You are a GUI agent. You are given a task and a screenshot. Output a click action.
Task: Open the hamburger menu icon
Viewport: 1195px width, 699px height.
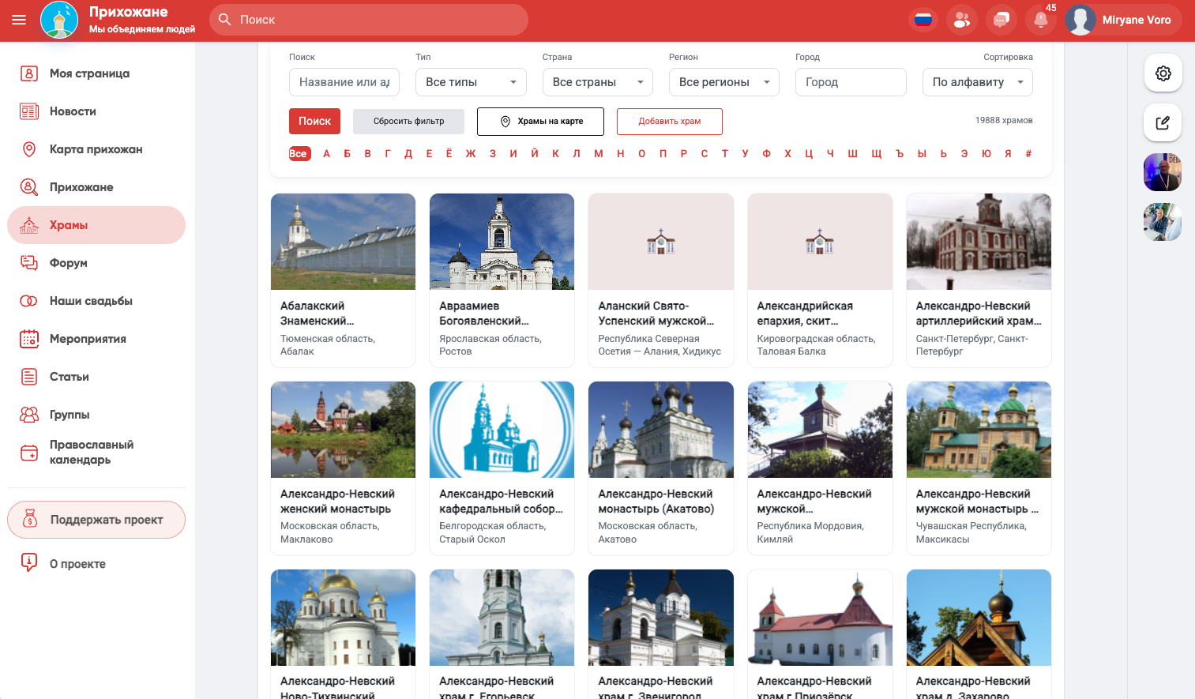coord(19,20)
